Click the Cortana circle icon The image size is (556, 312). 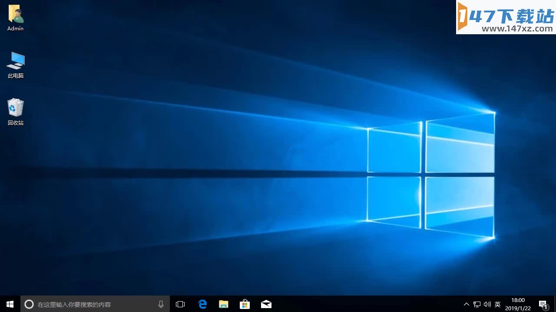coord(29,304)
